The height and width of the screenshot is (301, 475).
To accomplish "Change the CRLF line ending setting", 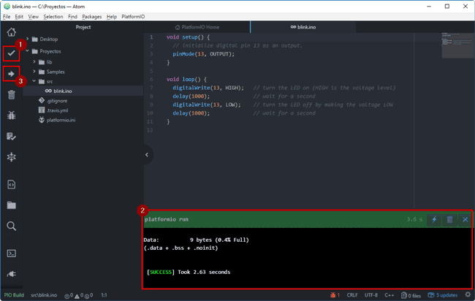I will (x=352, y=295).
